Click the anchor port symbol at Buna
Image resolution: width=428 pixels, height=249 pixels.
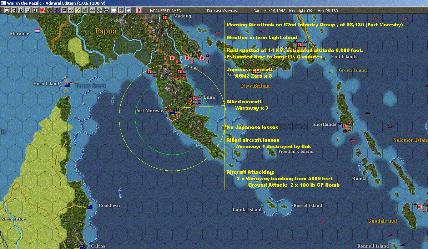(191, 95)
